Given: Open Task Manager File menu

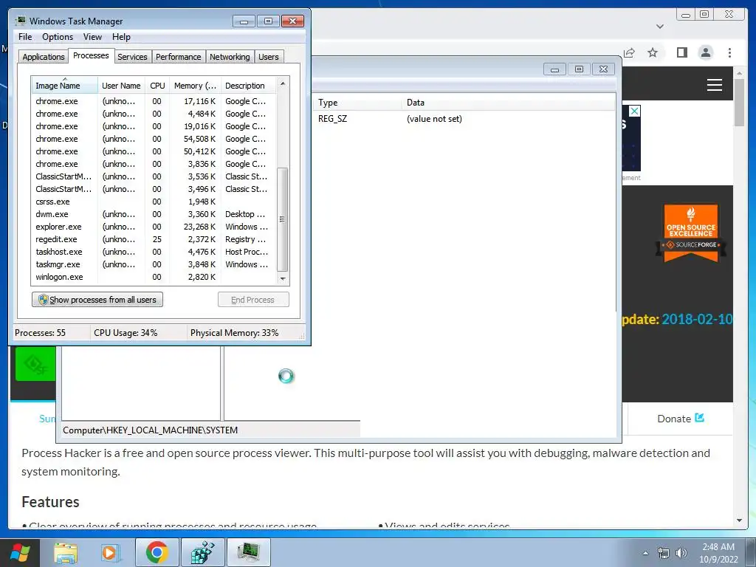Looking at the screenshot, I should (x=25, y=37).
